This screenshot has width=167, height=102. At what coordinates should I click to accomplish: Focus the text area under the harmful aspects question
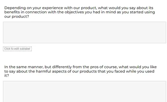coord(84,91)
